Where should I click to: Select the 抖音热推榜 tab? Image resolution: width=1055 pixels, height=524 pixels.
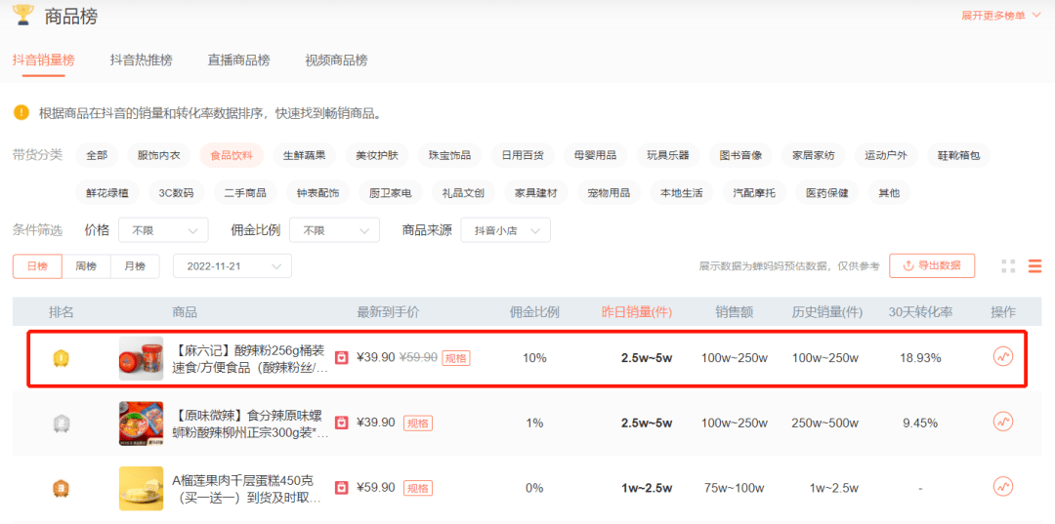pyautogui.click(x=142, y=60)
